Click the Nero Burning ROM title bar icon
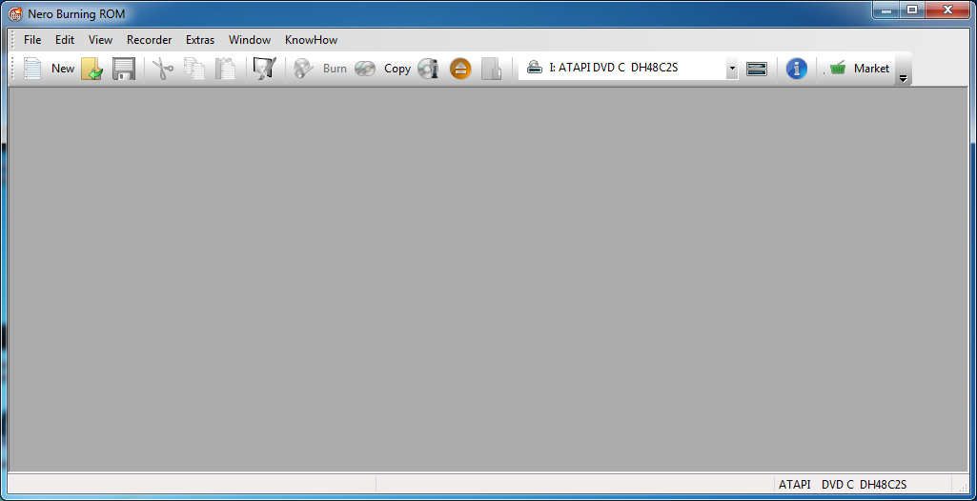Image resolution: width=977 pixels, height=501 pixels. (x=15, y=13)
